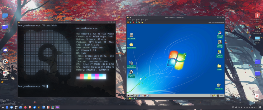The width and height of the screenshot is (263, 110).
Task: Open GIMP desktop shortcut
Action: pyautogui.click(x=258, y=30)
